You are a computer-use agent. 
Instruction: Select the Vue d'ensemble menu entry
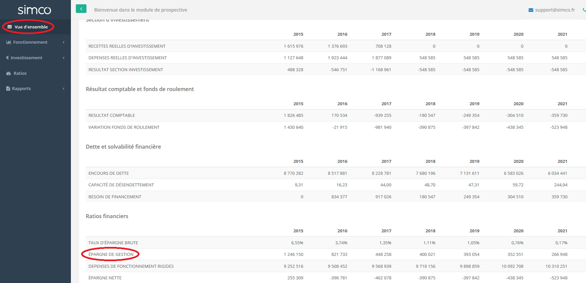(31, 27)
